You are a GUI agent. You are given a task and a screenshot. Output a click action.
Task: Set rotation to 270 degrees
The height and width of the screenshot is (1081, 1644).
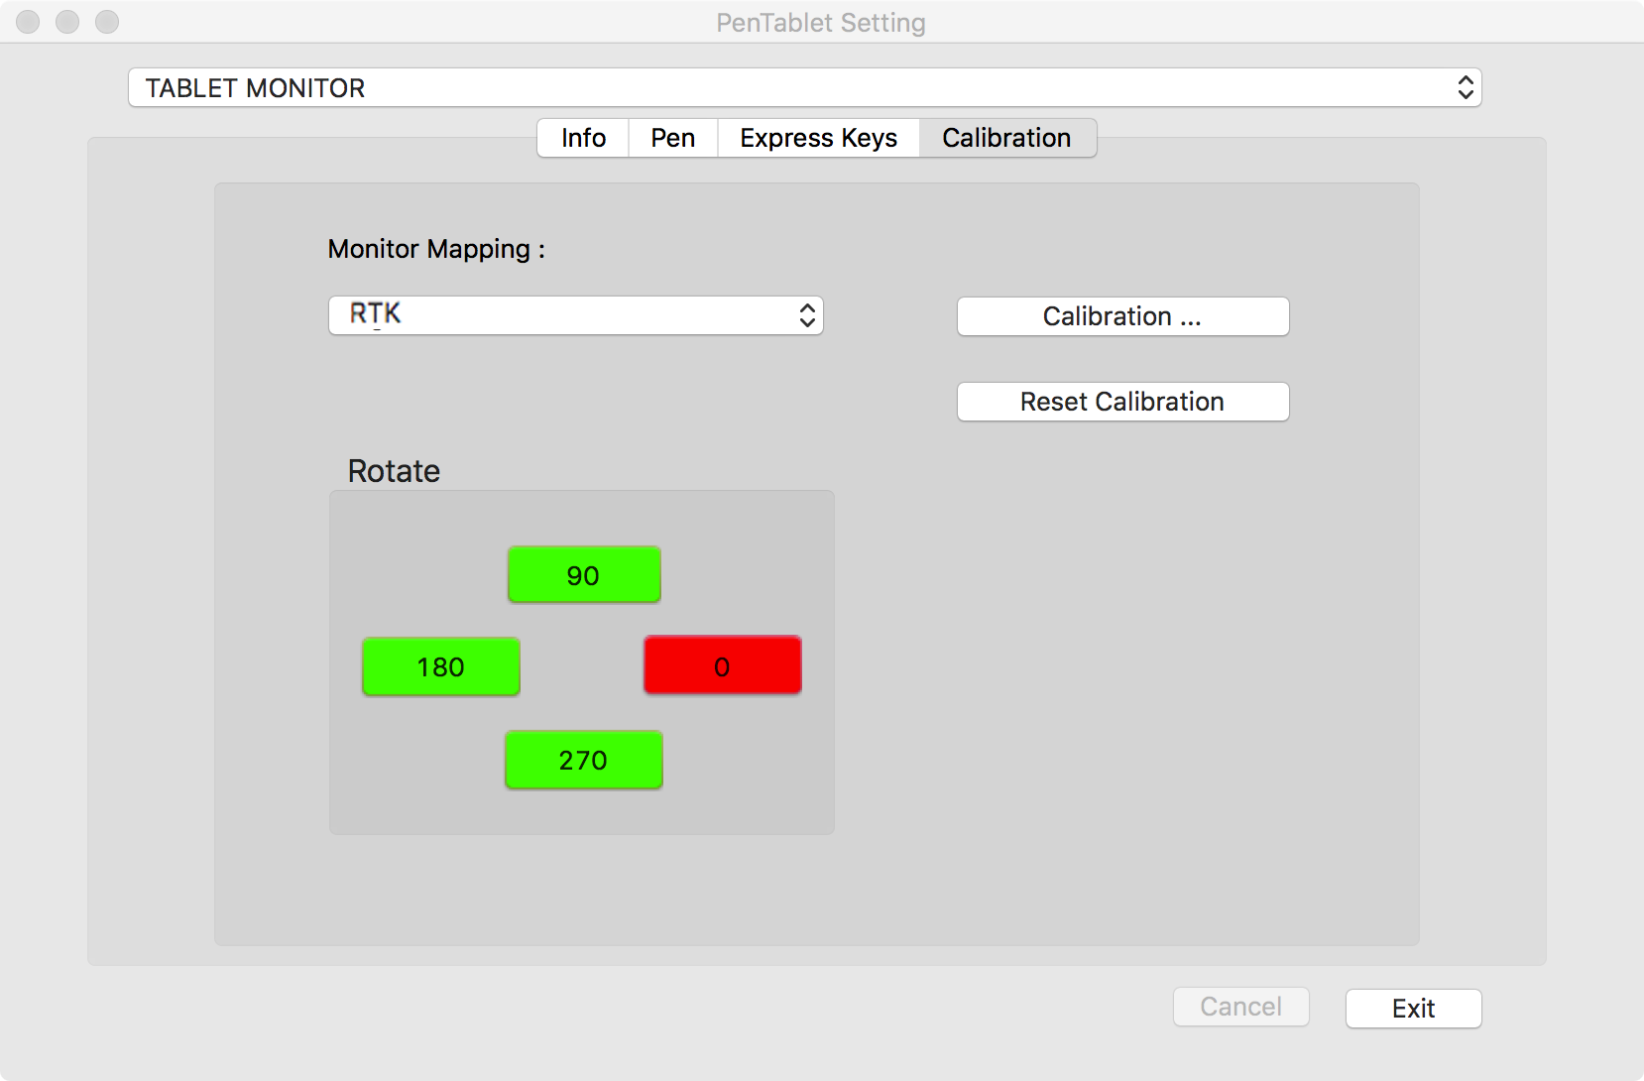click(584, 760)
